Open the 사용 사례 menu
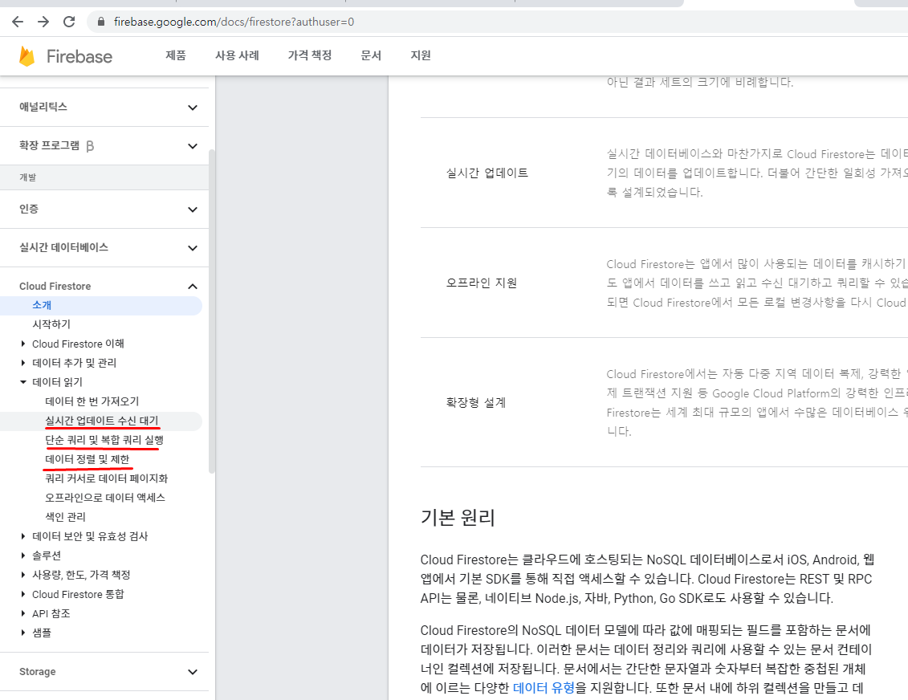Image resolution: width=908 pixels, height=700 pixels. (237, 55)
